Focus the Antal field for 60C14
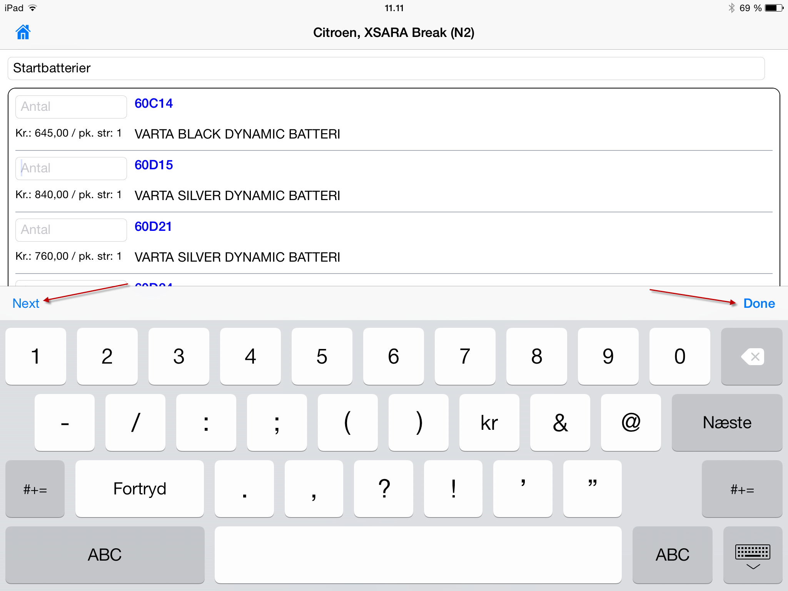 [71, 107]
